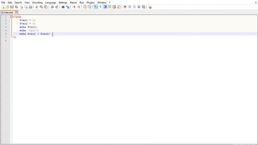Screen dimensions: 258x145
Task: Click the $var2 = 9; code line
Action: pyautogui.click(x=27, y=23)
